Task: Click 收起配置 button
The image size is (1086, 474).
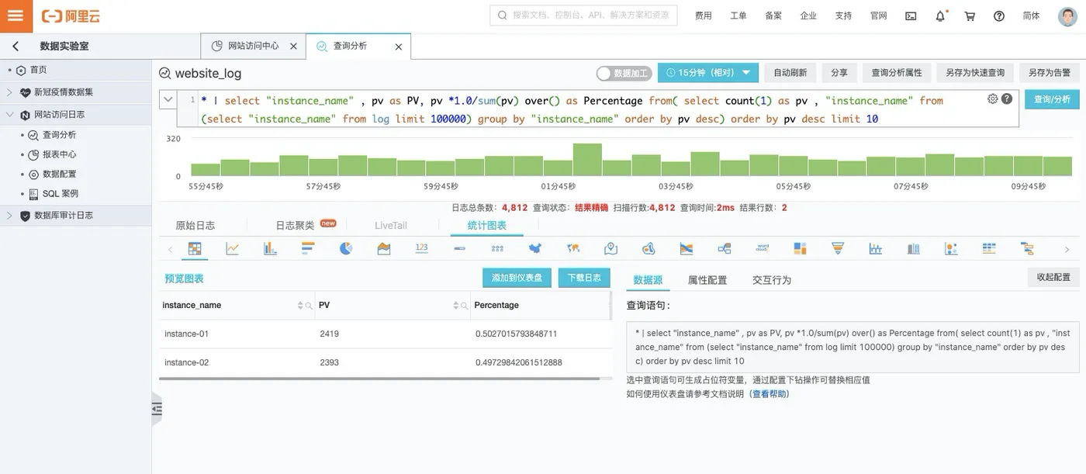Action: 1053,277
